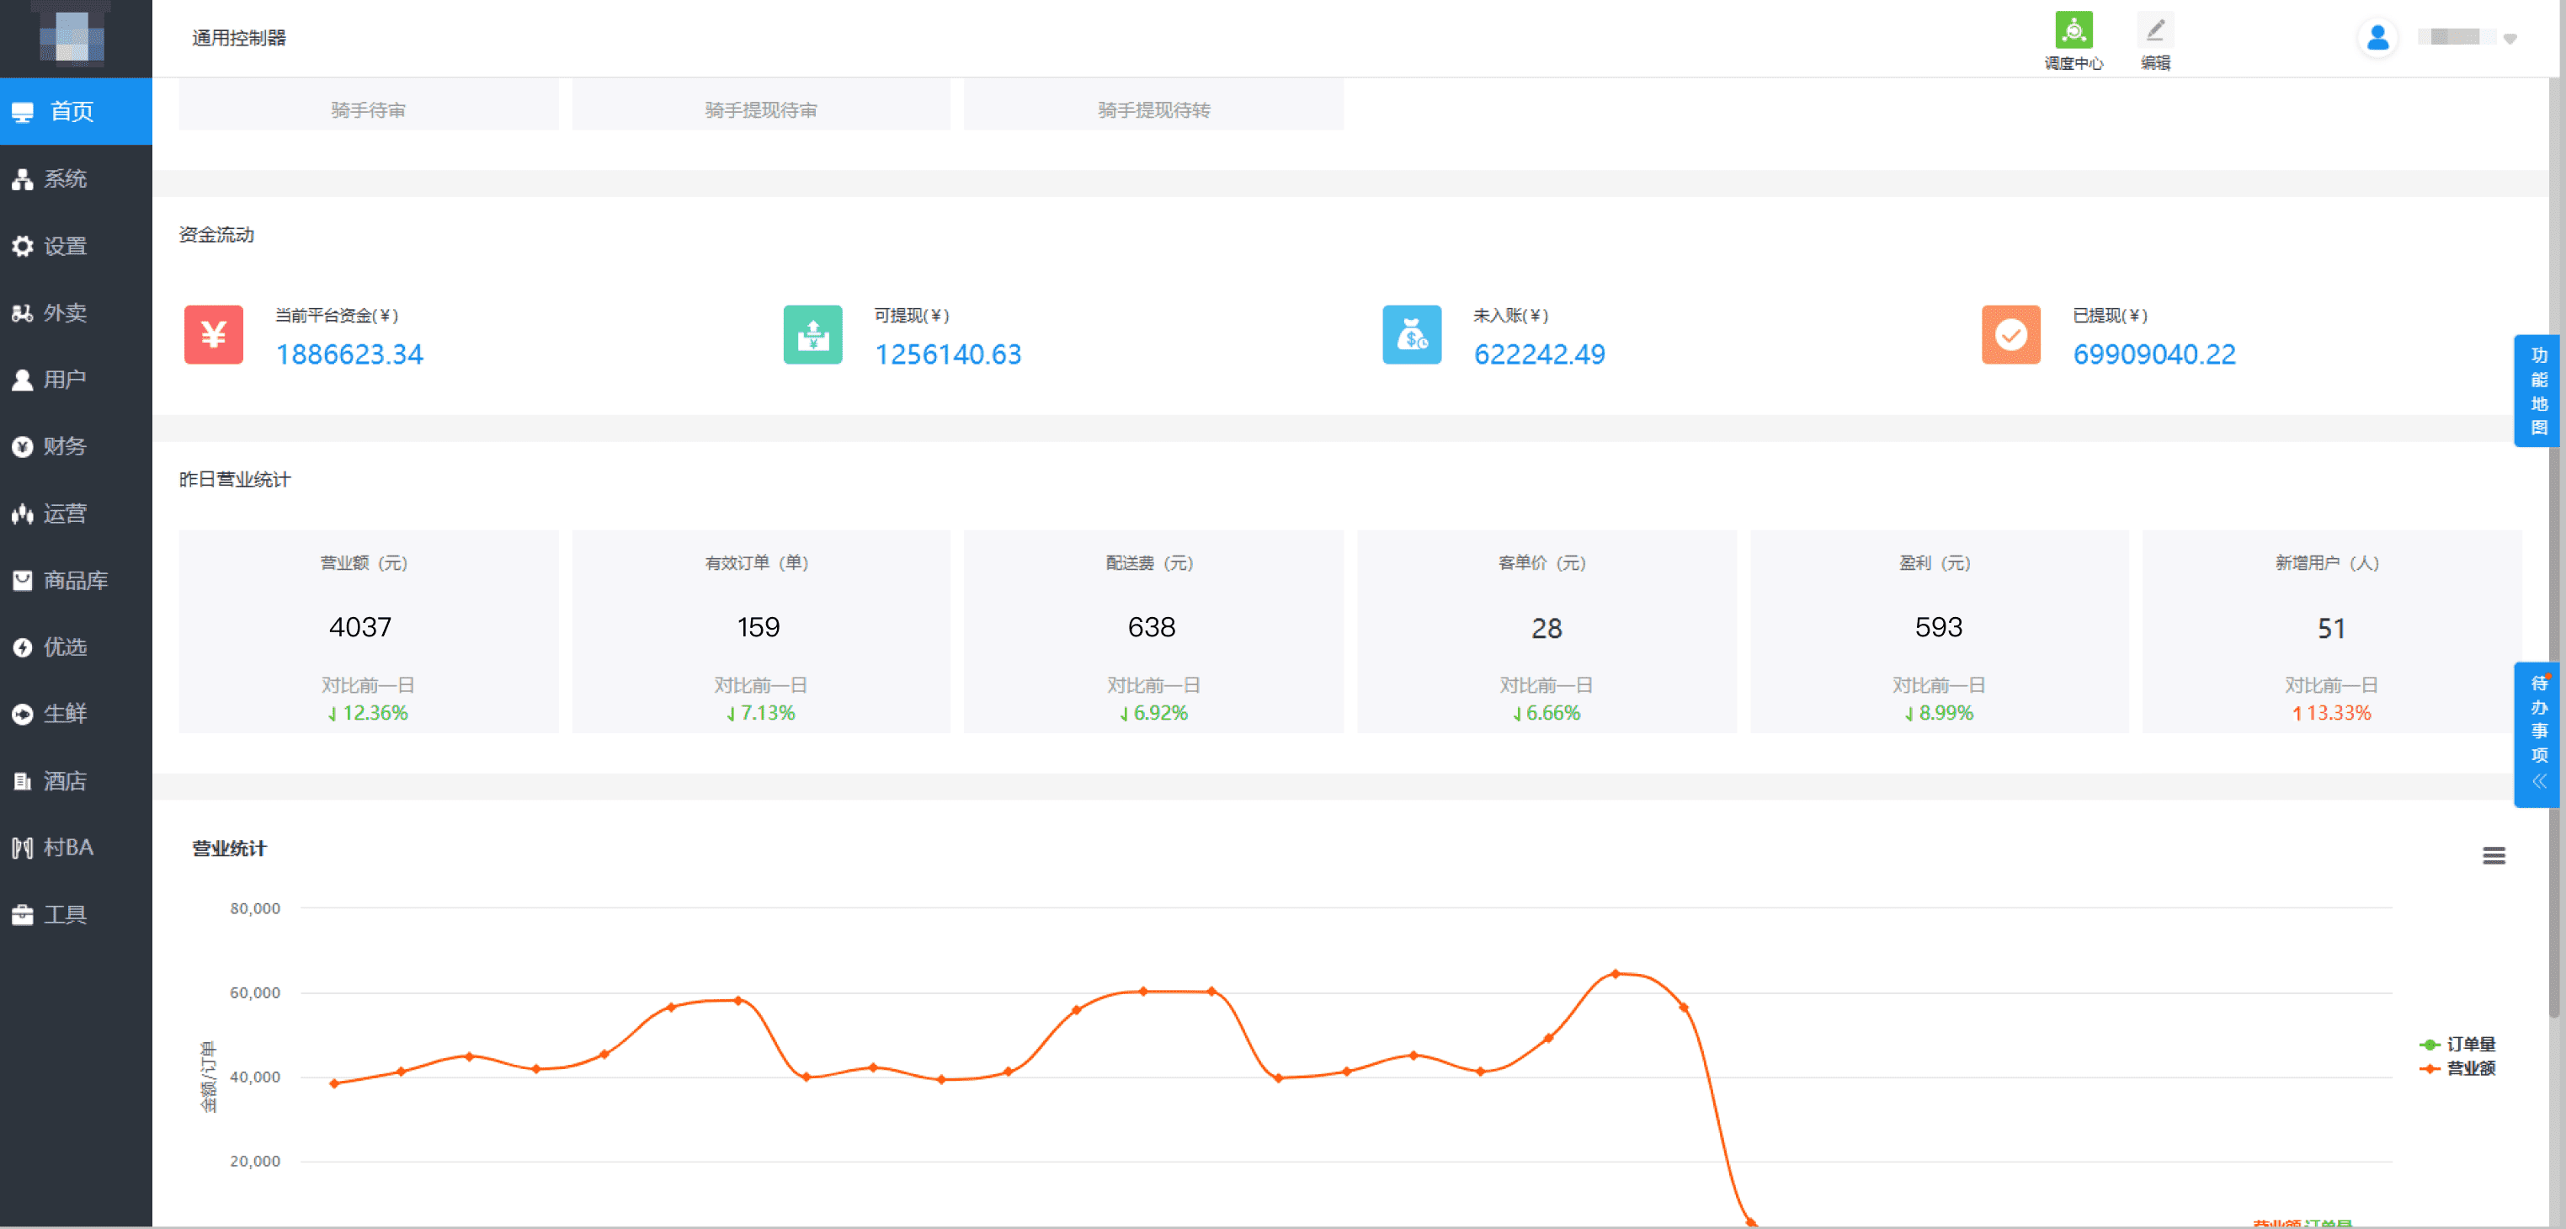Open 外卖 sidebar menu
Viewport: 2566px width, 1229px height.
pyautogui.click(x=65, y=313)
